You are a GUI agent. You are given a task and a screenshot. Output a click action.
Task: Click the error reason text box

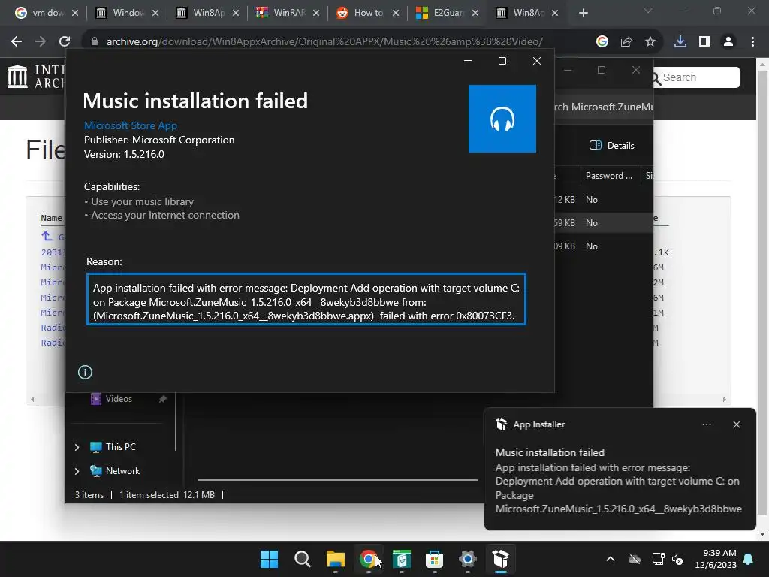click(x=306, y=299)
